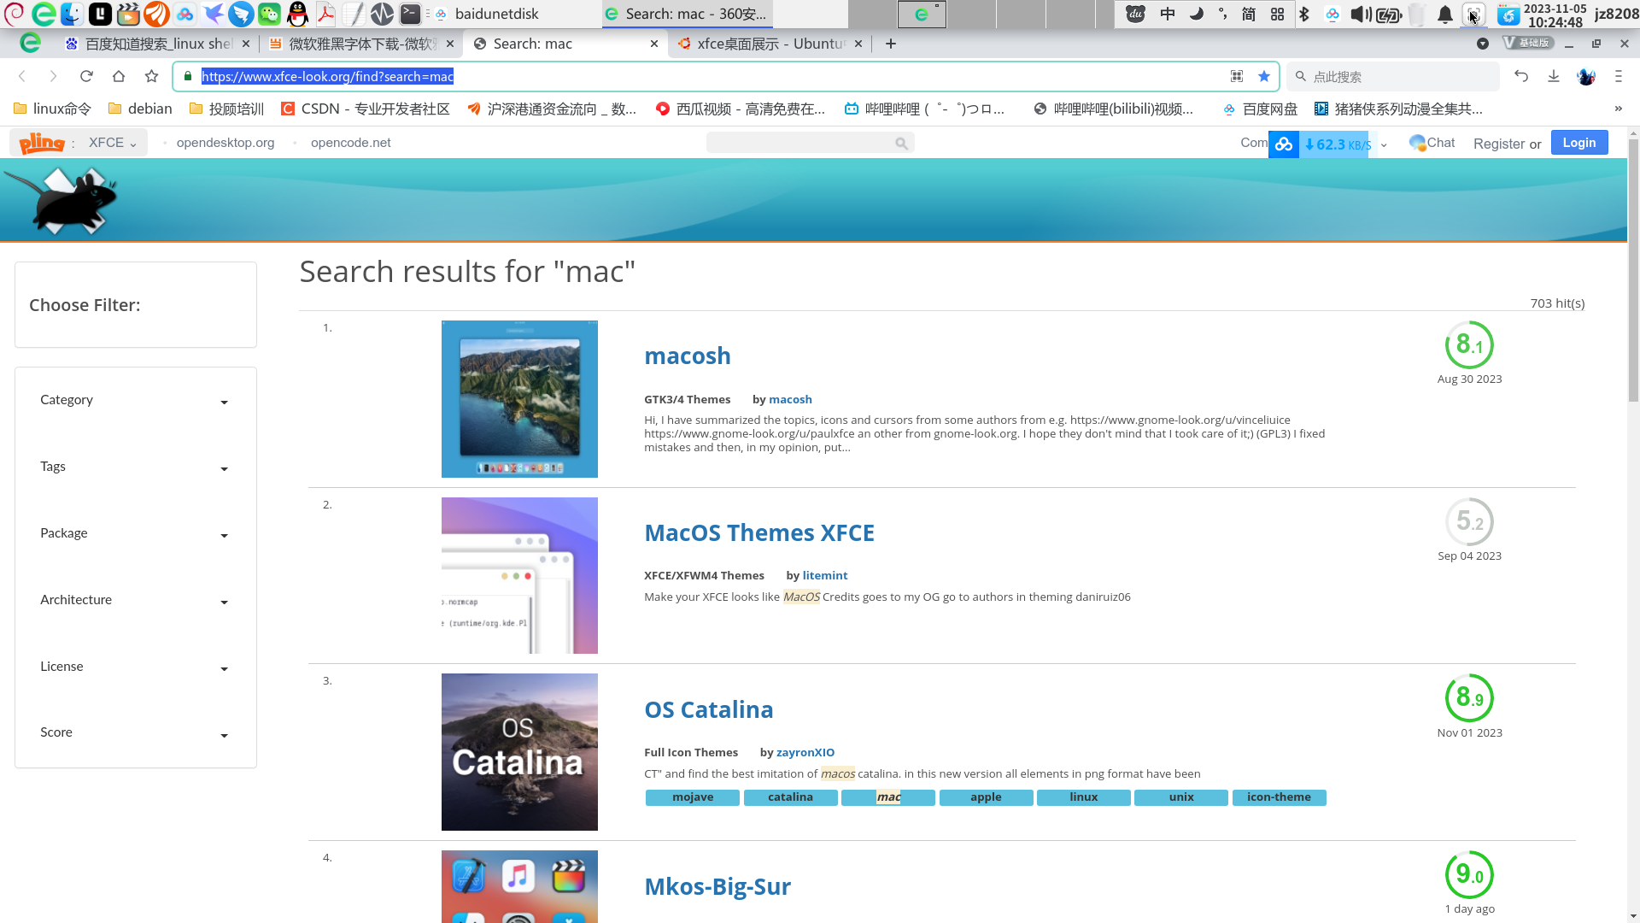Open the system monitor pulse icon
The width and height of the screenshot is (1640, 923).
coord(382,14)
